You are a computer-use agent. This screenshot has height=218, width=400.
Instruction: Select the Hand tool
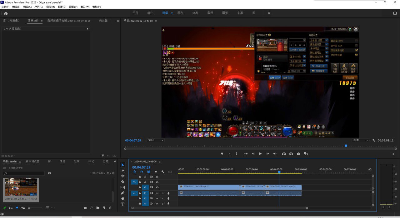pos(123,198)
